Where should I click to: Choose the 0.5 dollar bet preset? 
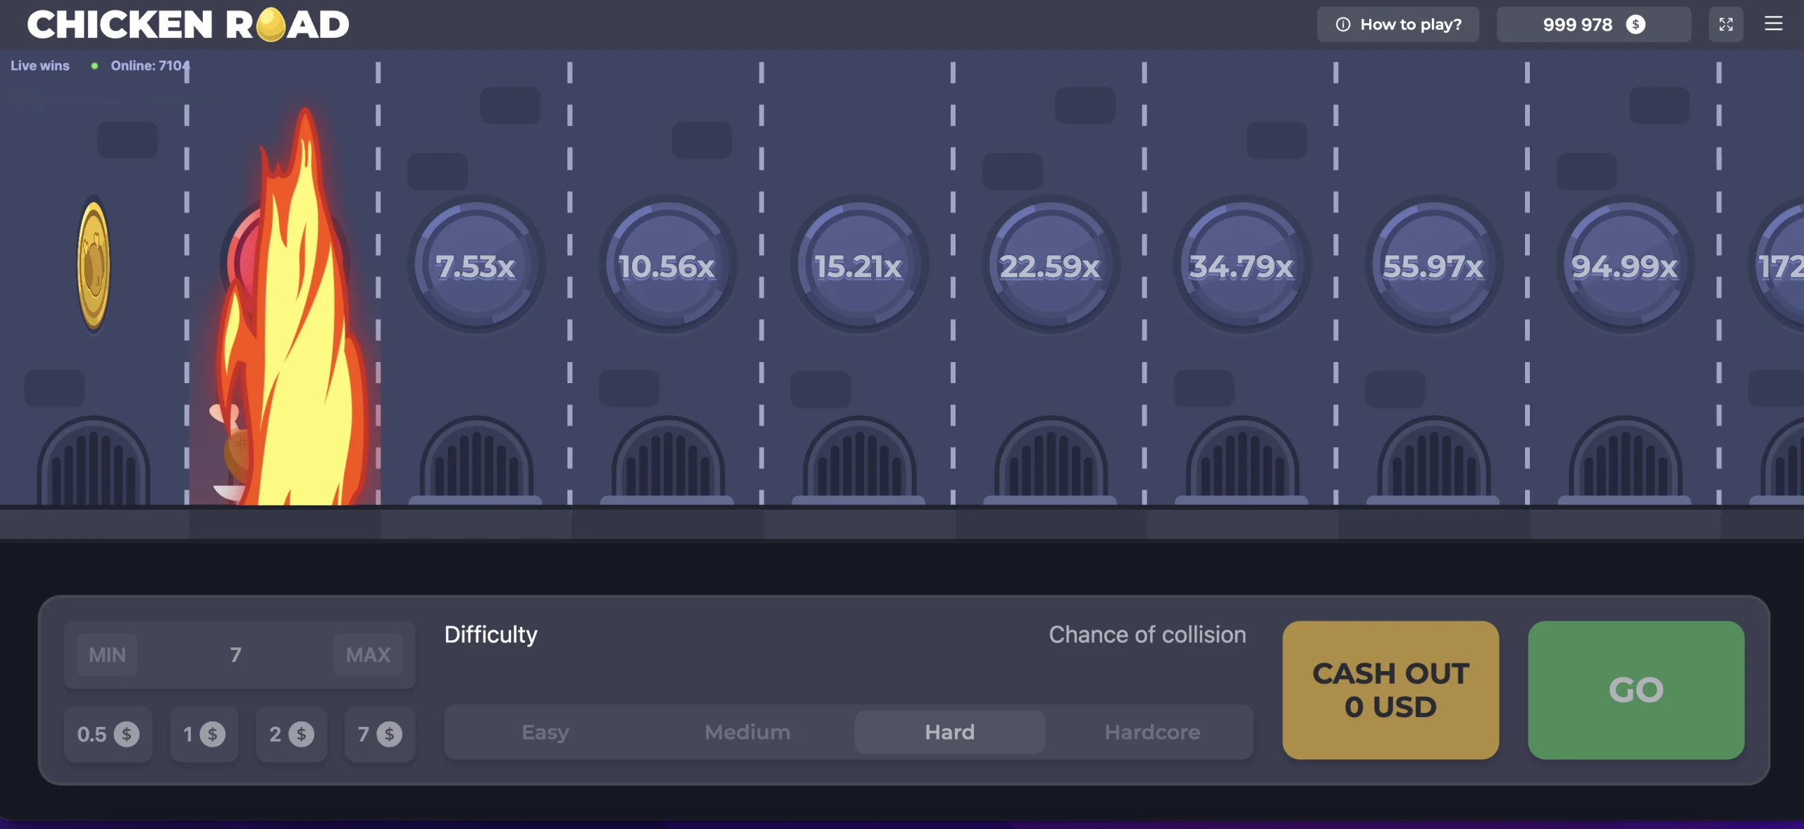pyautogui.click(x=108, y=735)
